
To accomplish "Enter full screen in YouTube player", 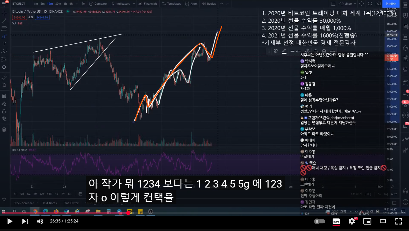I will 398,221.
